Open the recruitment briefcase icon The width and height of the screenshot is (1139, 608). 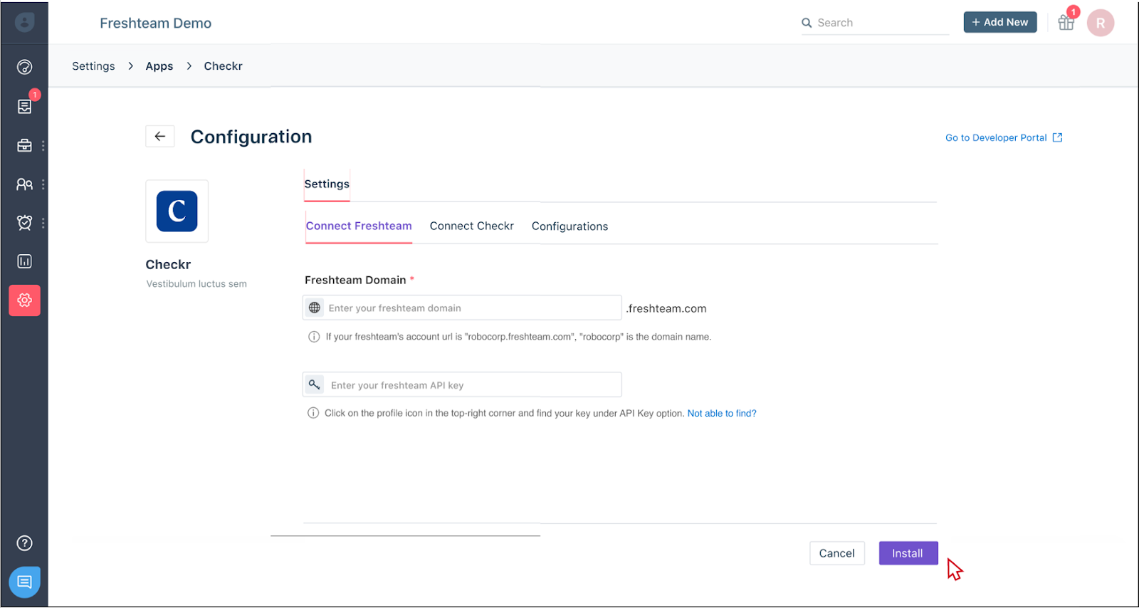[24, 145]
